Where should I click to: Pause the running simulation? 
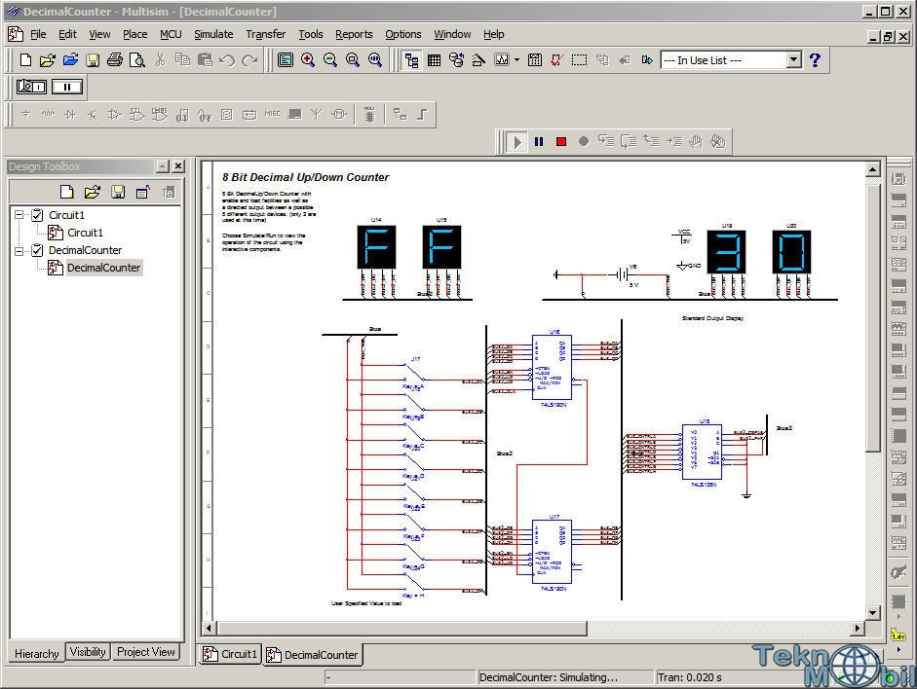[x=539, y=141]
